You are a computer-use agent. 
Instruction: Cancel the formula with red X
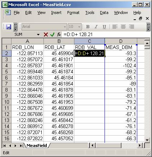click(46, 35)
